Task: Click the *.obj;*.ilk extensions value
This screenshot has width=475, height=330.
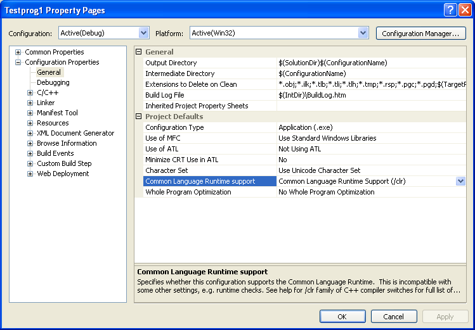Action: (x=372, y=84)
